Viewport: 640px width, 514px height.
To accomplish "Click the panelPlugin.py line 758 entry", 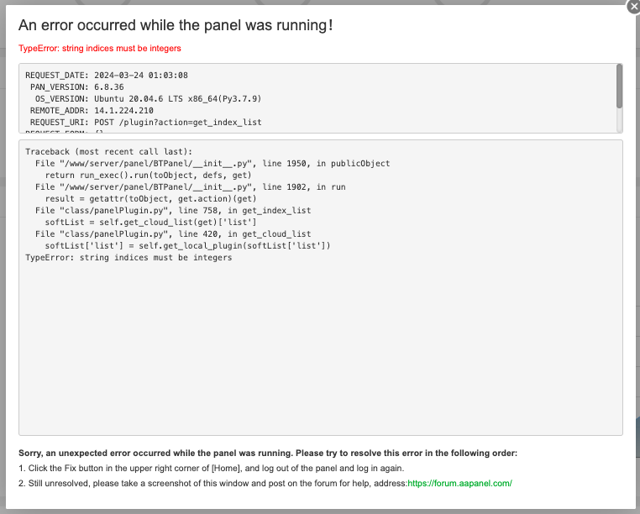I will tap(172, 210).
